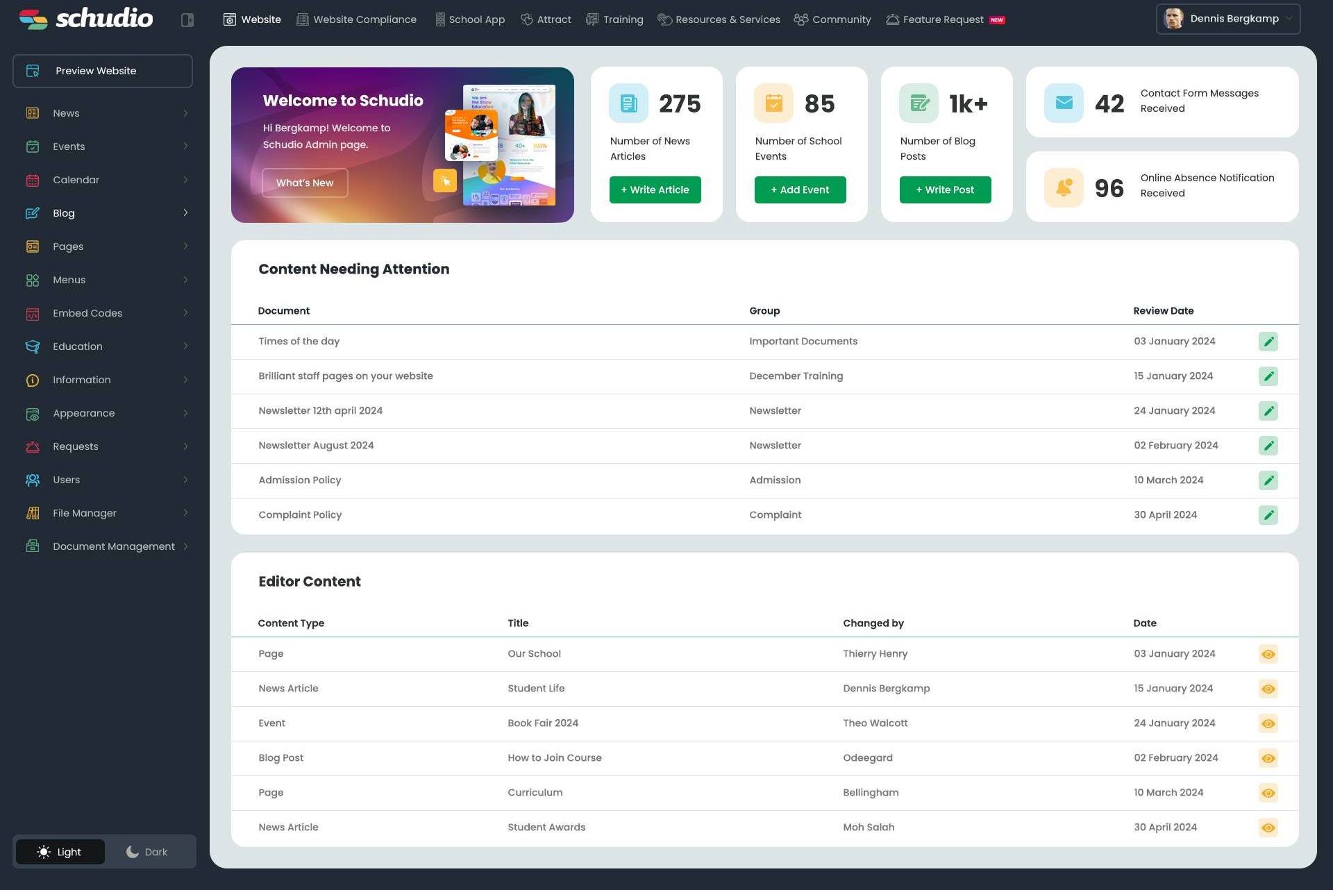View the Our School page entry
This screenshot has width=1333, height=890.
pyautogui.click(x=1268, y=654)
